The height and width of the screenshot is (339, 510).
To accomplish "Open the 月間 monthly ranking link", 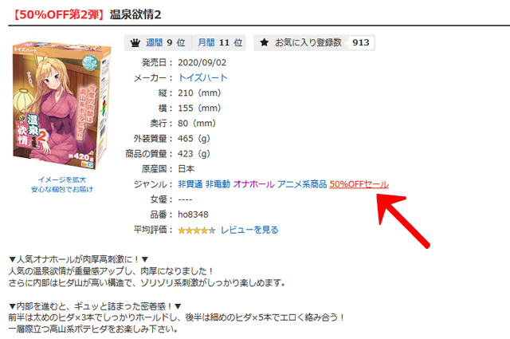I will pos(206,42).
